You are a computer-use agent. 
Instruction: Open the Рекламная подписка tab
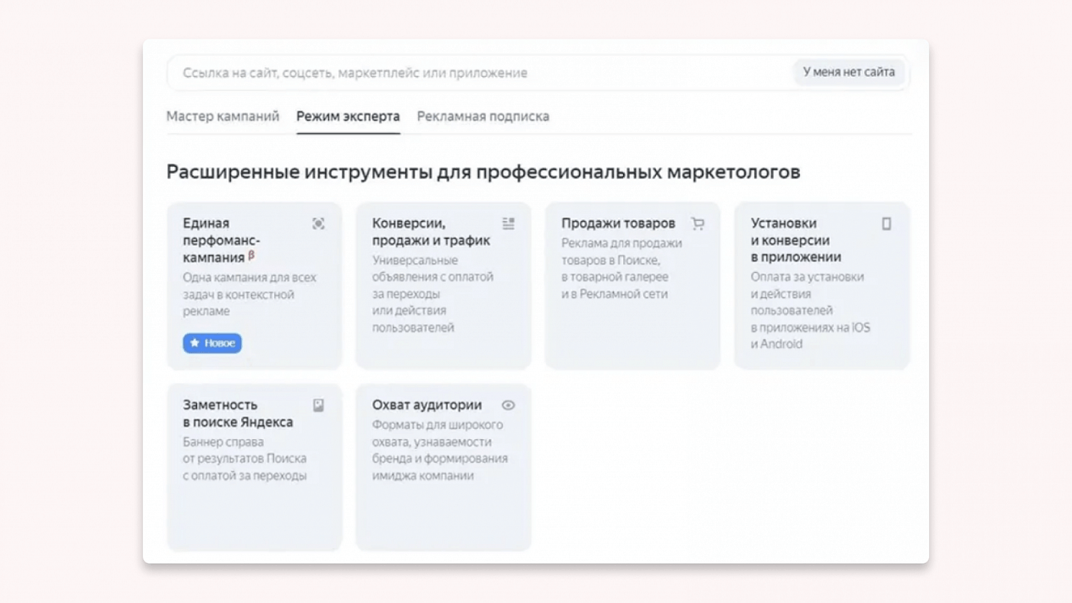click(483, 116)
